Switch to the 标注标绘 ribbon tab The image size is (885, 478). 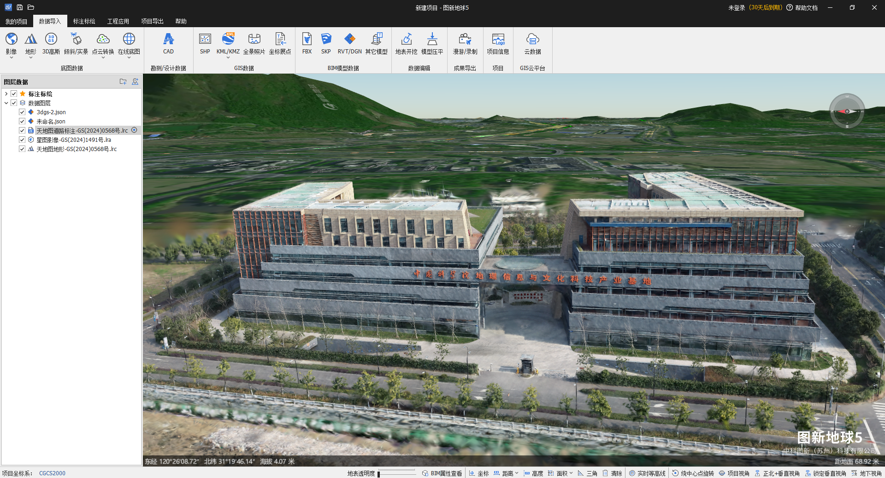(84, 21)
